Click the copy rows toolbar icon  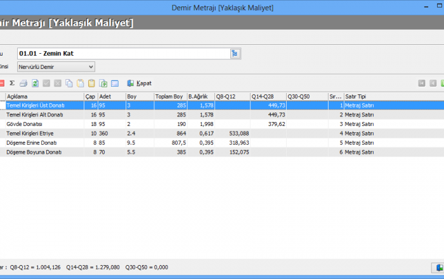[x=69, y=83]
